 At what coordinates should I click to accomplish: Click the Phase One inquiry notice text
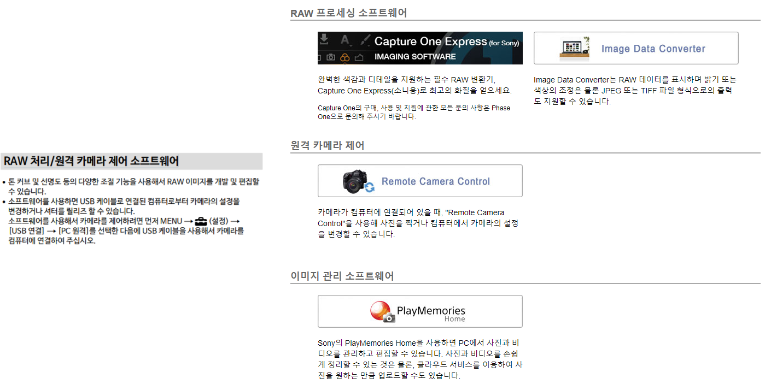[413, 112]
